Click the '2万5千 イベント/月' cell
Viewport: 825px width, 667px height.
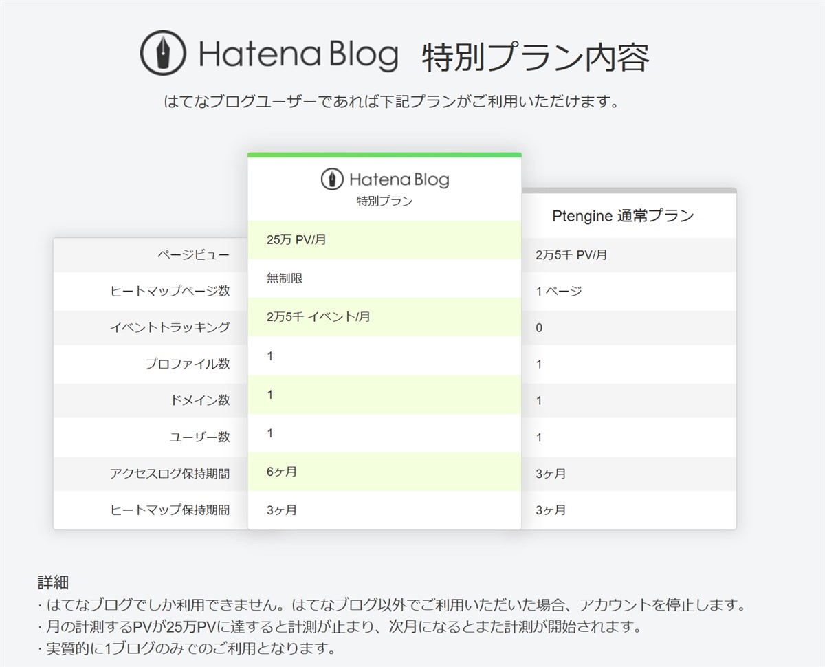click(384, 317)
